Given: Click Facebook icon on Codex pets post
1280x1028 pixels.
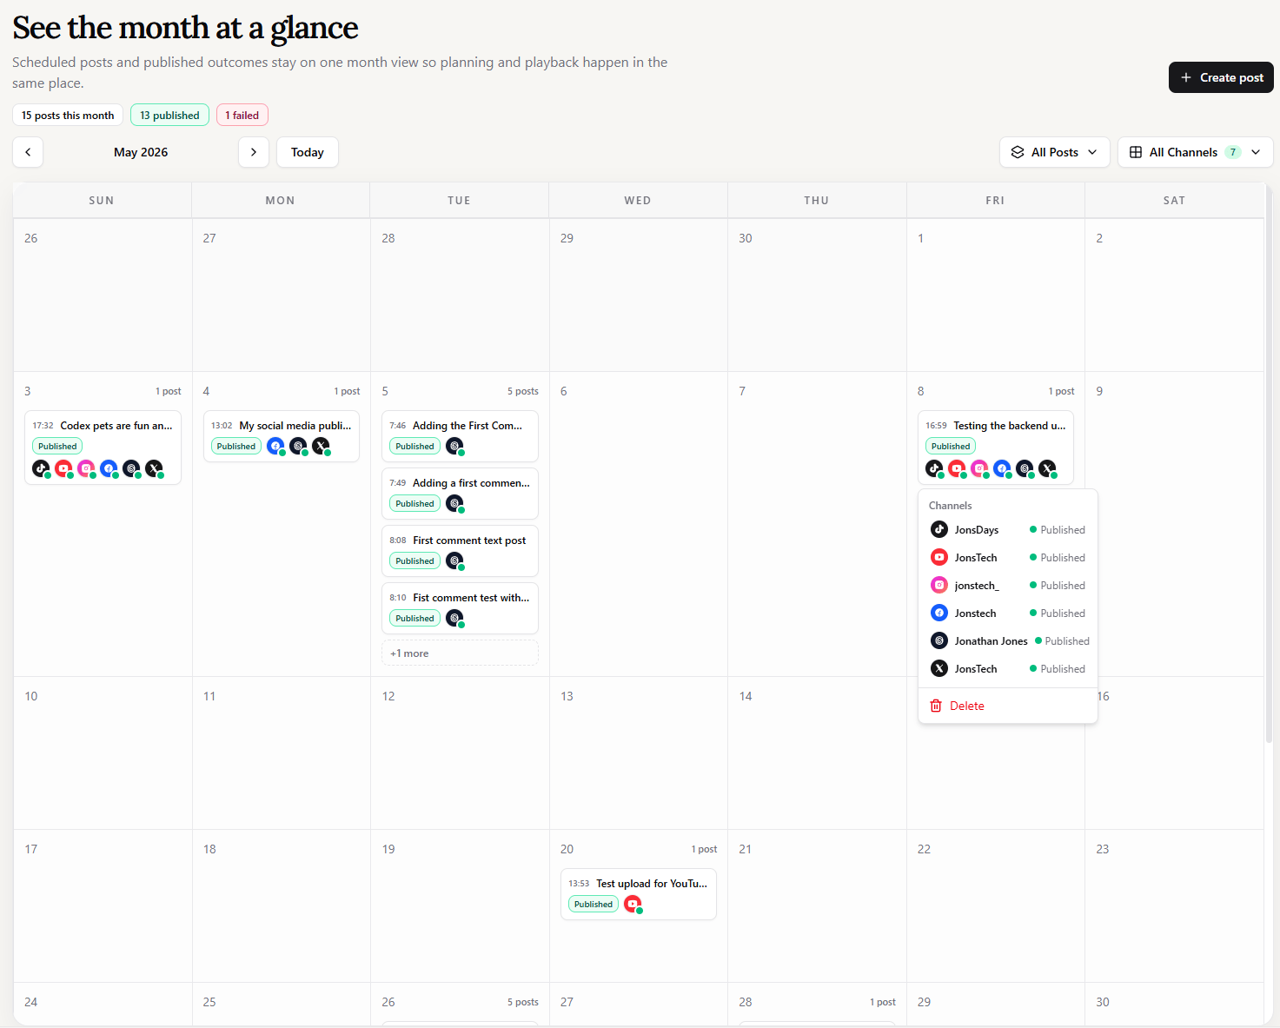Looking at the screenshot, I should pos(109,468).
